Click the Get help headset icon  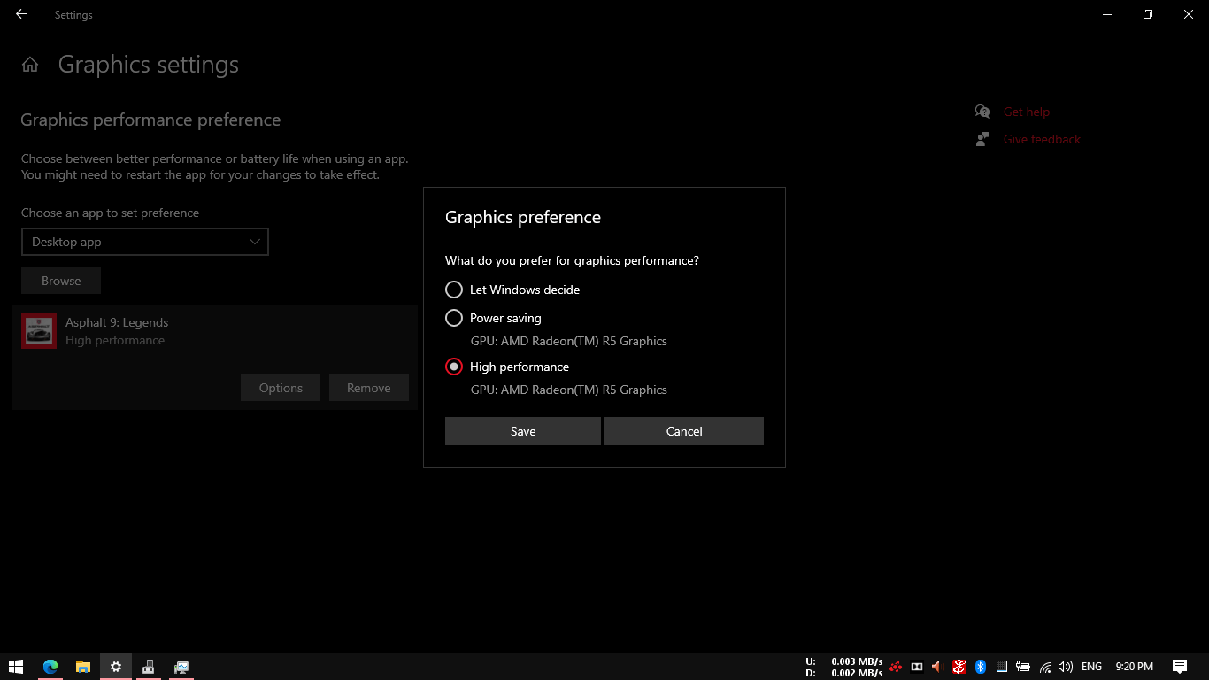pos(982,111)
